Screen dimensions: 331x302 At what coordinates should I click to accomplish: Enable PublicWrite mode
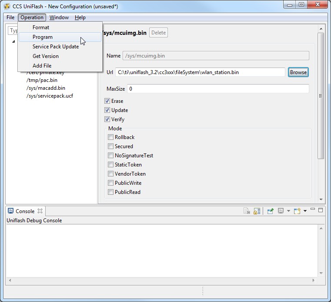click(x=110, y=183)
